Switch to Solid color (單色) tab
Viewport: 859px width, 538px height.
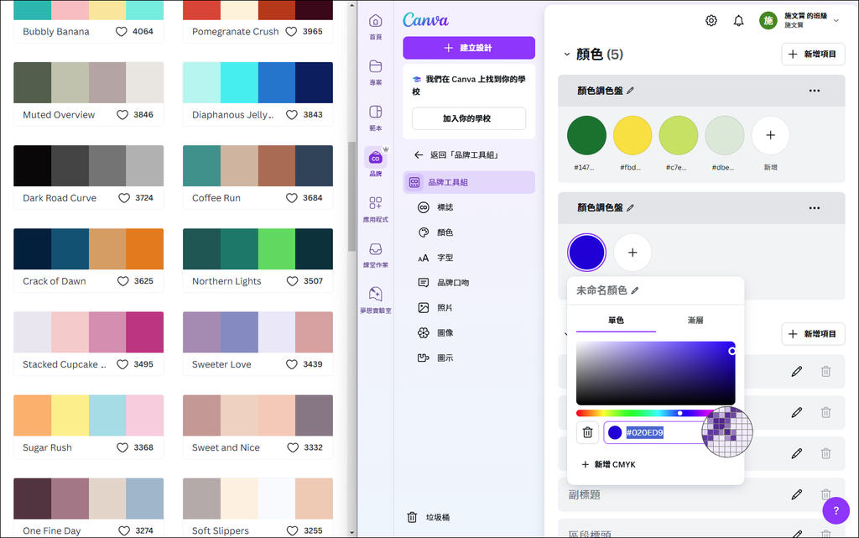point(616,321)
